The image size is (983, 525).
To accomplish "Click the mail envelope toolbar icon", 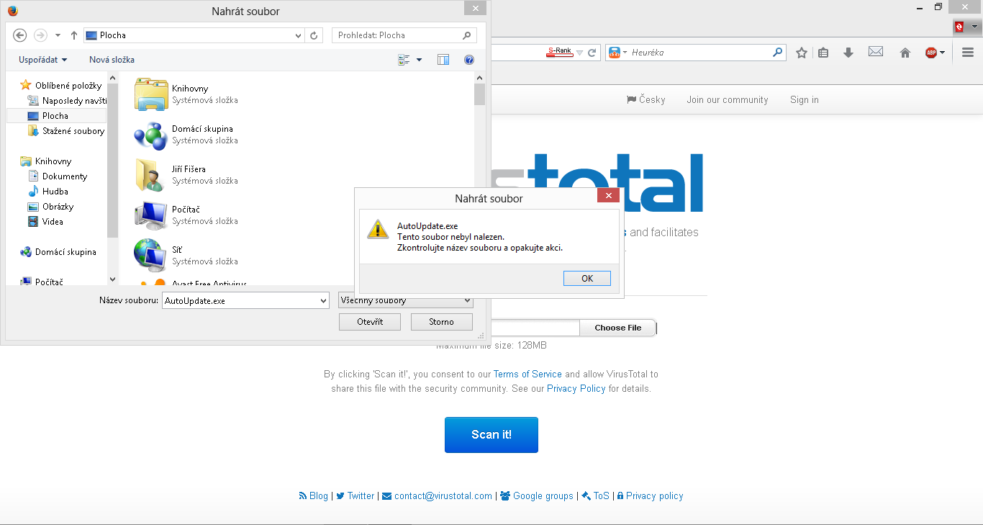I will [x=876, y=52].
